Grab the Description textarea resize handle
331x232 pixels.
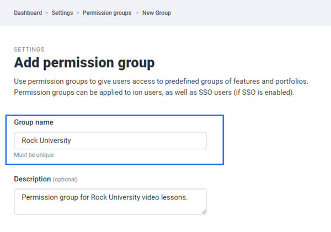[x=204, y=212]
